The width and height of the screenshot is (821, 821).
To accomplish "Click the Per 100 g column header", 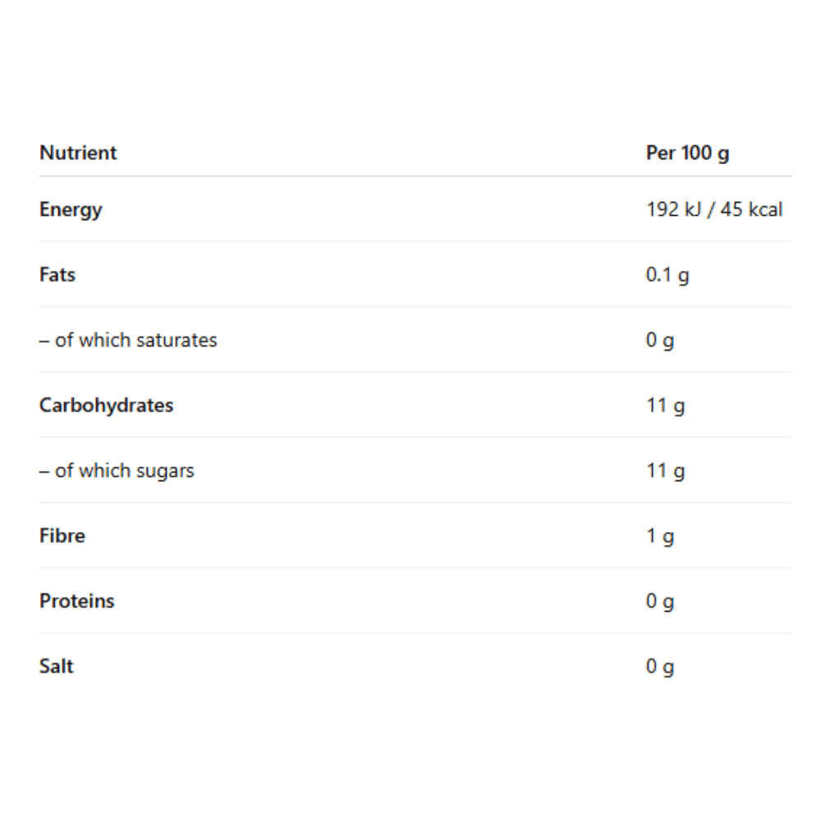I will point(687,153).
